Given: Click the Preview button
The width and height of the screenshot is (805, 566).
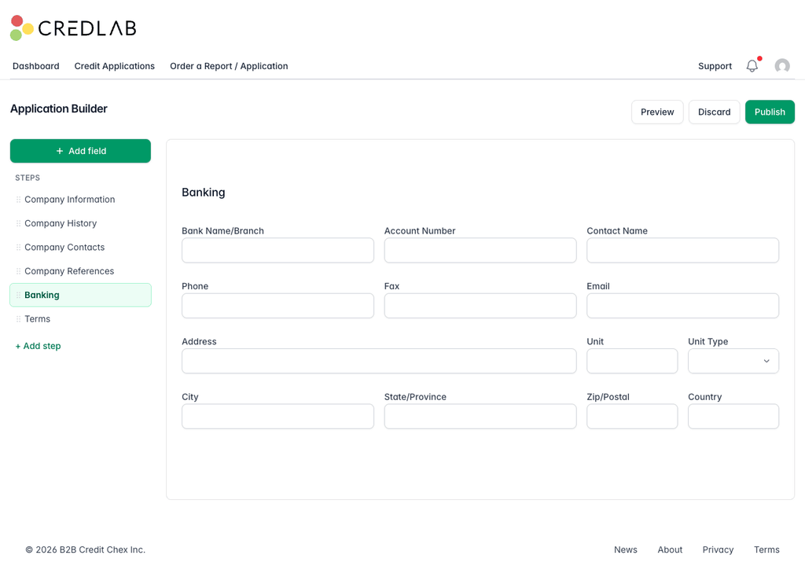Looking at the screenshot, I should tap(657, 112).
